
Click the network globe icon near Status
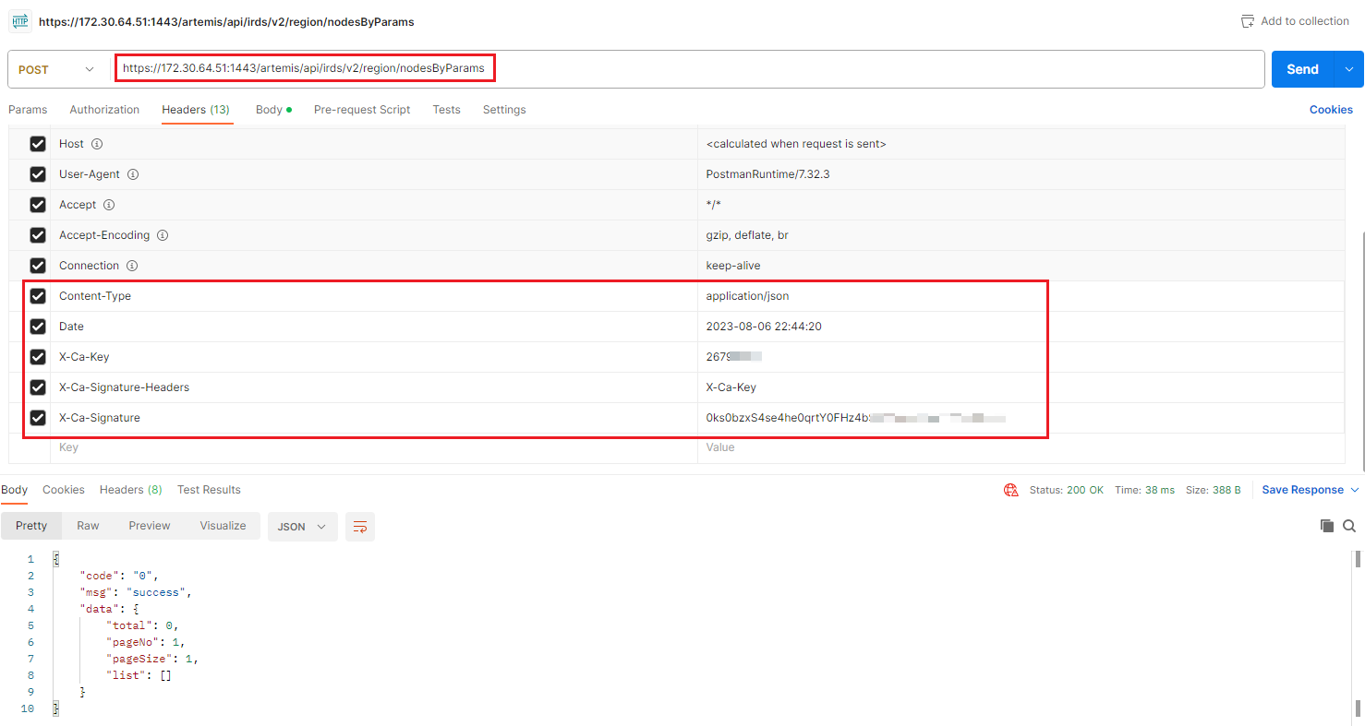(x=1011, y=490)
